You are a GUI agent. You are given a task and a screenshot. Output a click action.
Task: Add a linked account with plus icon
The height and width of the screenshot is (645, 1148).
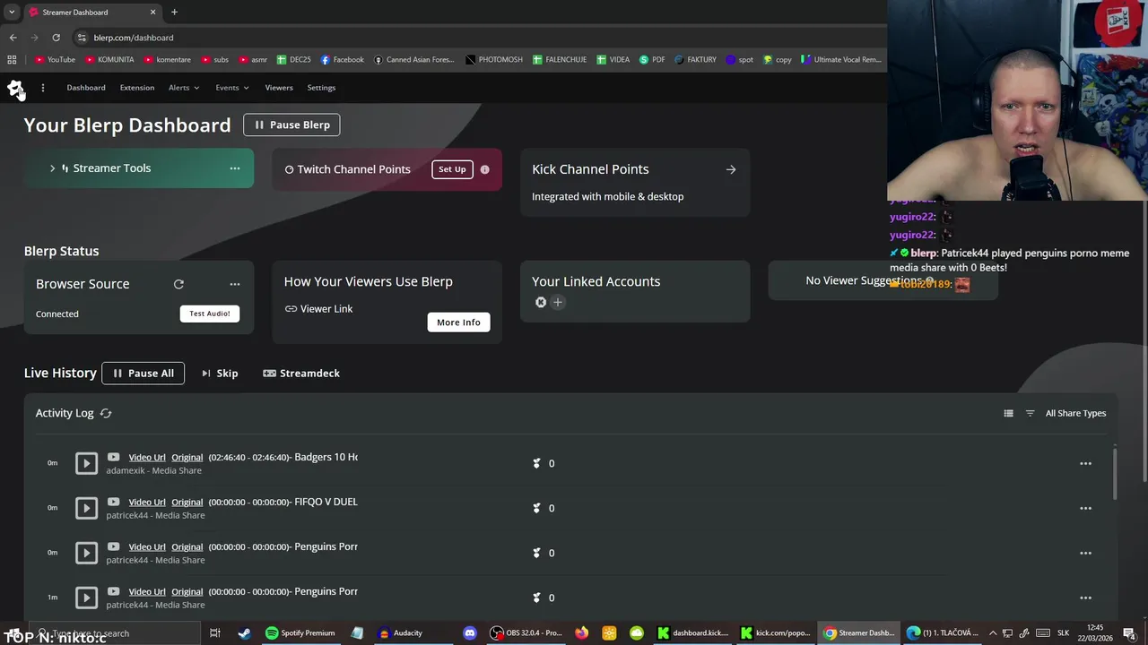[557, 303]
